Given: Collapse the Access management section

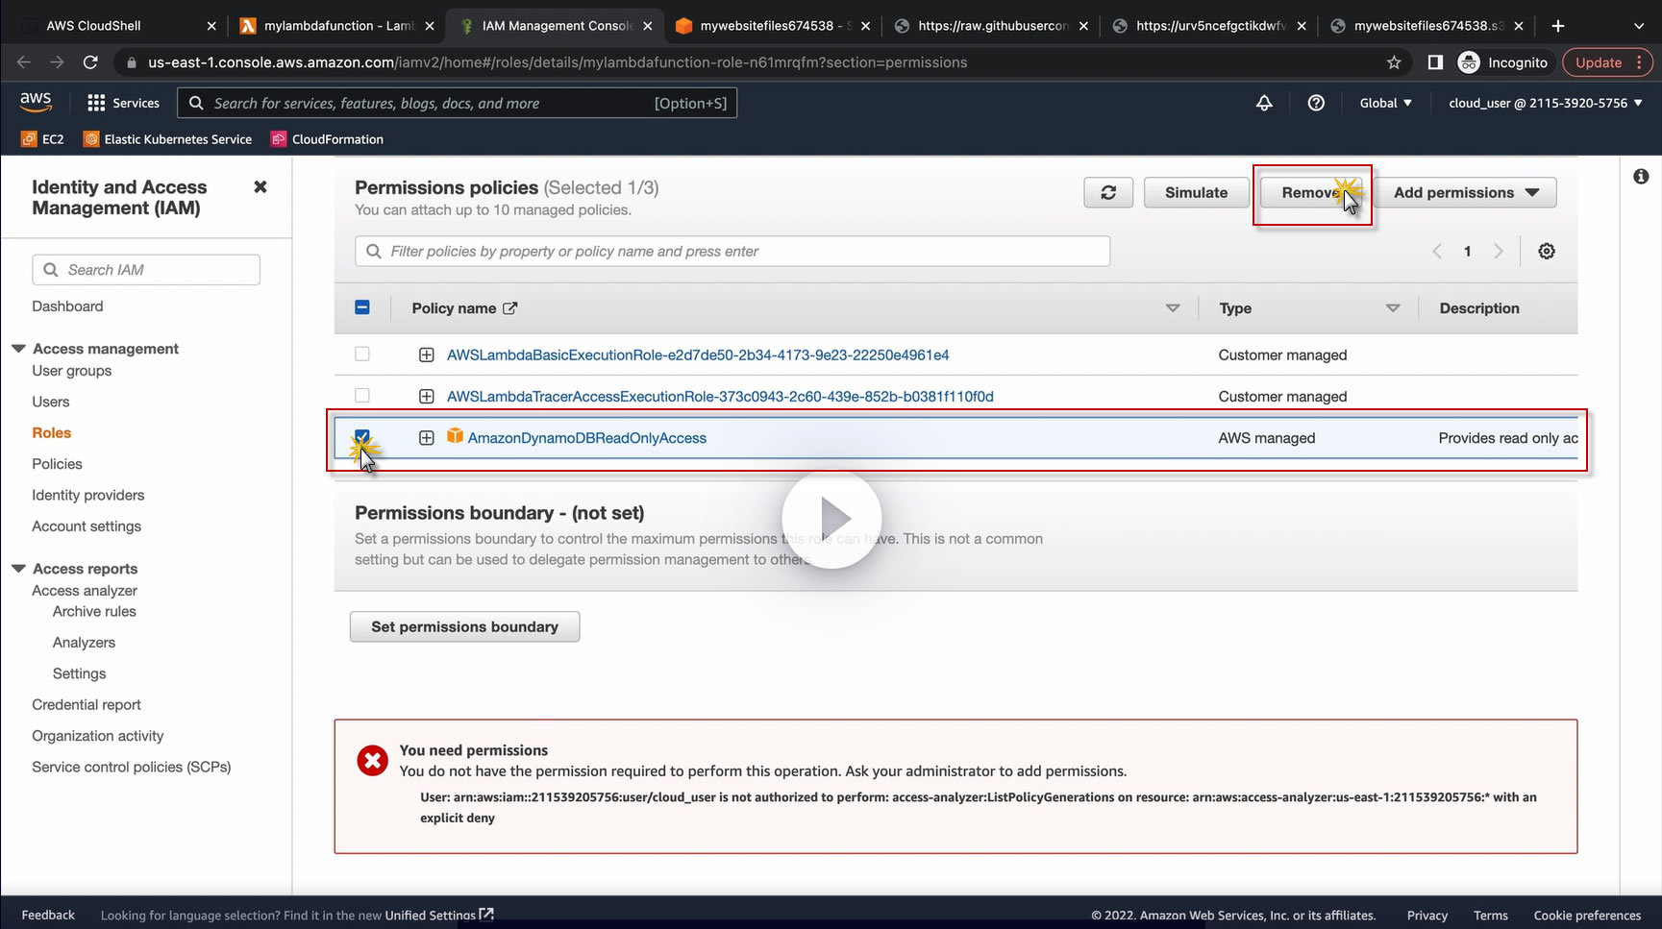Looking at the screenshot, I should tap(18, 348).
